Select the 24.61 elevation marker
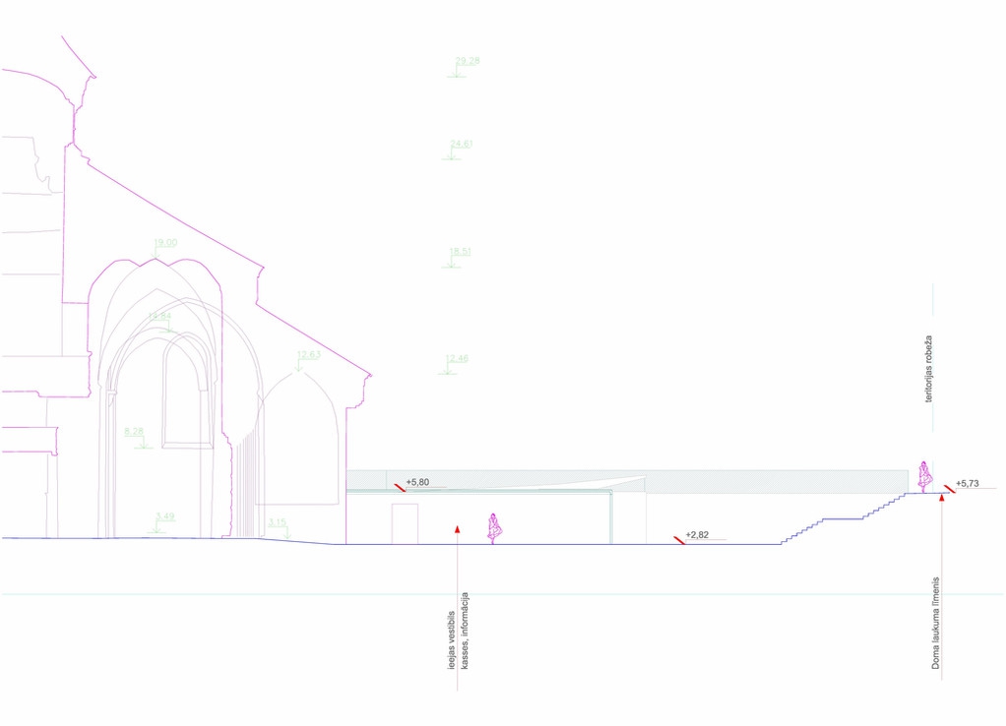Viewport: 1006px width, 726px height. tap(461, 145)
